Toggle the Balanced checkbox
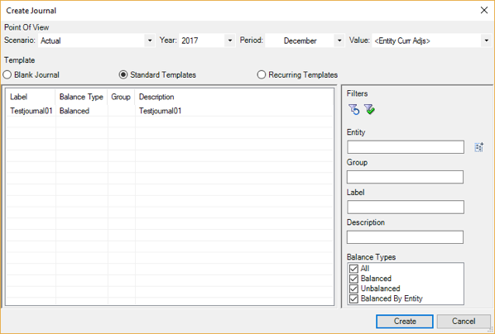 click(354, 279)
